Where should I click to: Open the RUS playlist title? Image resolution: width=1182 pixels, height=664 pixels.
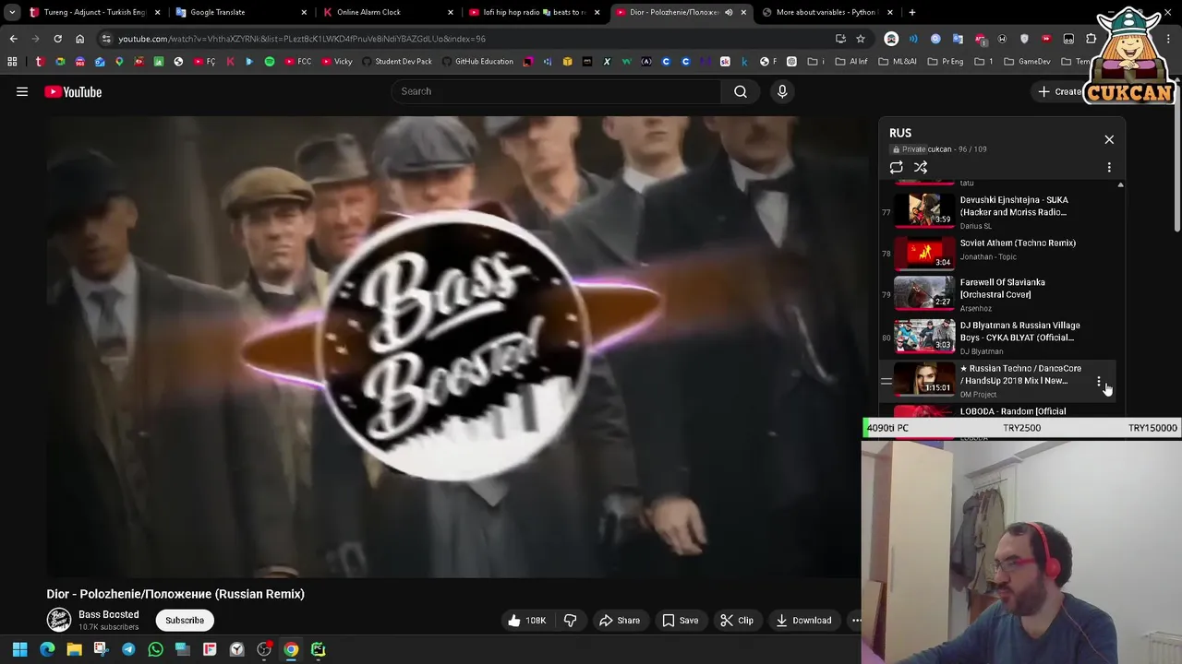coord(900,133)
